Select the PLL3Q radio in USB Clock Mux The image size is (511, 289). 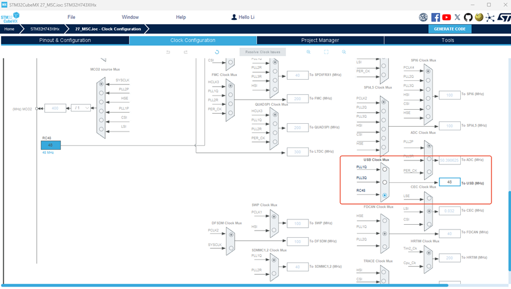pyautogui.click(x=385, y=182)
